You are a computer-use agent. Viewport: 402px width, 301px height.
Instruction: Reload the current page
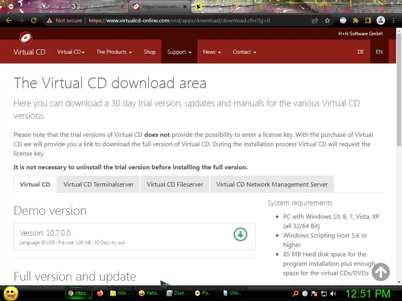point(34,20)
